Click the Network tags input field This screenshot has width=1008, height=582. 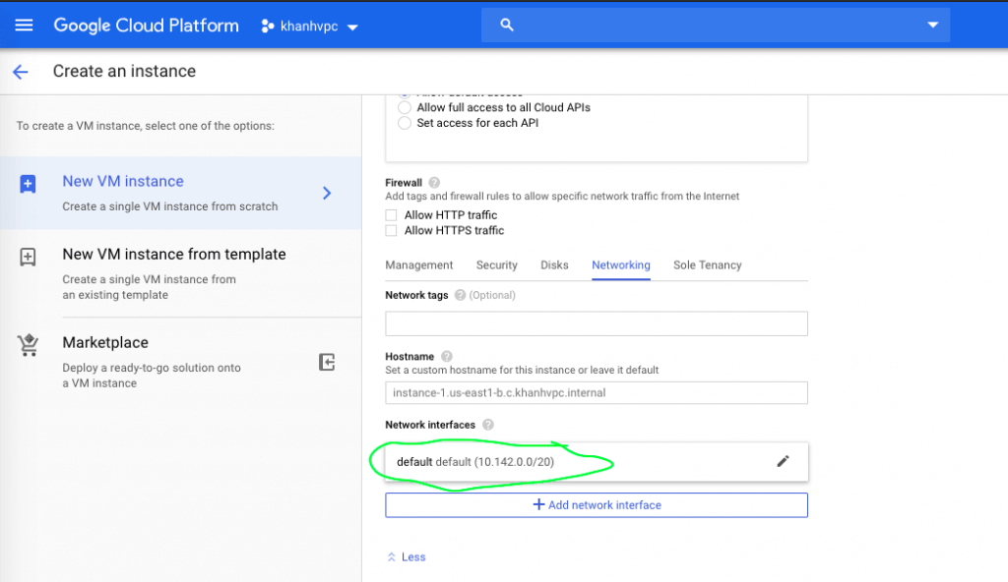click(596, 322)
